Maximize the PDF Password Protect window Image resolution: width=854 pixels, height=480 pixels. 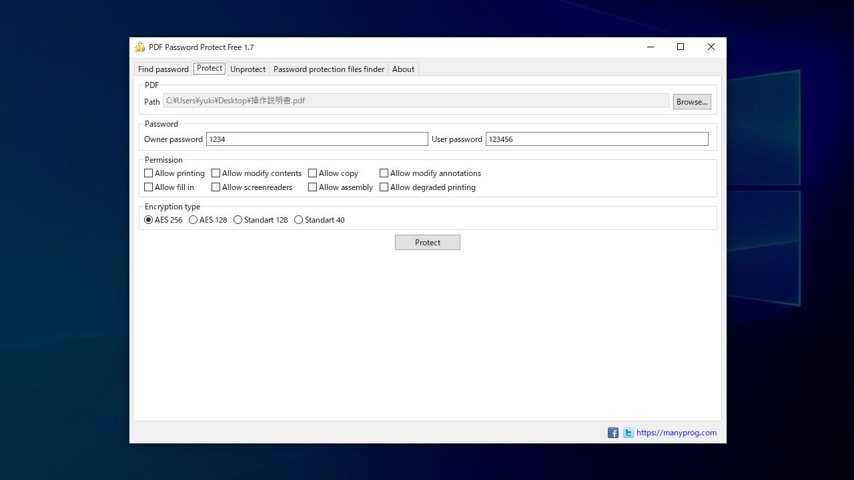(681, 47)
